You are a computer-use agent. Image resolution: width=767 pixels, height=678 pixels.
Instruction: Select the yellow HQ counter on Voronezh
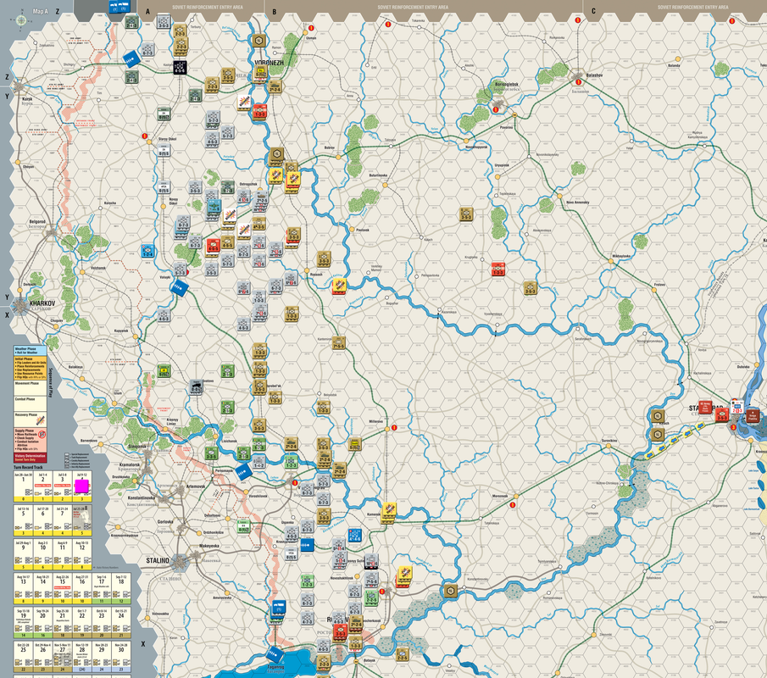click(260, 73)
